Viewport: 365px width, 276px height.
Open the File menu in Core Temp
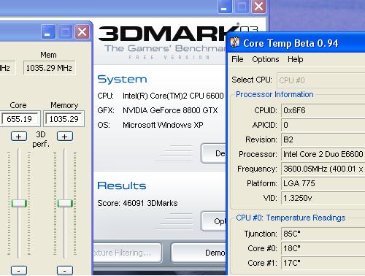(237, 59)
